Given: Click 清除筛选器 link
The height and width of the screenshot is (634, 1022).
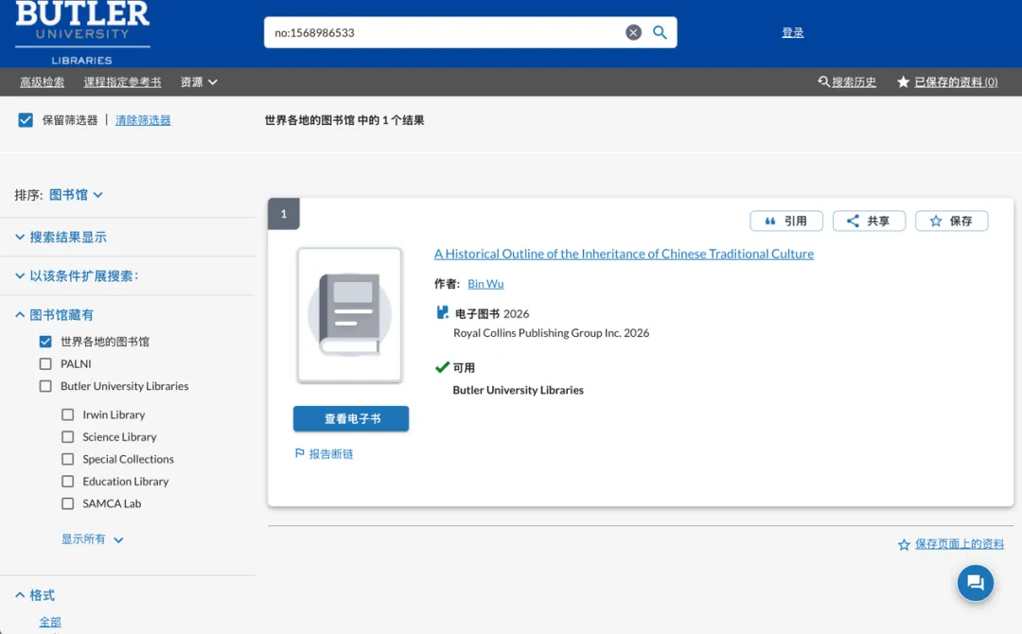Looking at the screenshot, I should pos(143,120).
